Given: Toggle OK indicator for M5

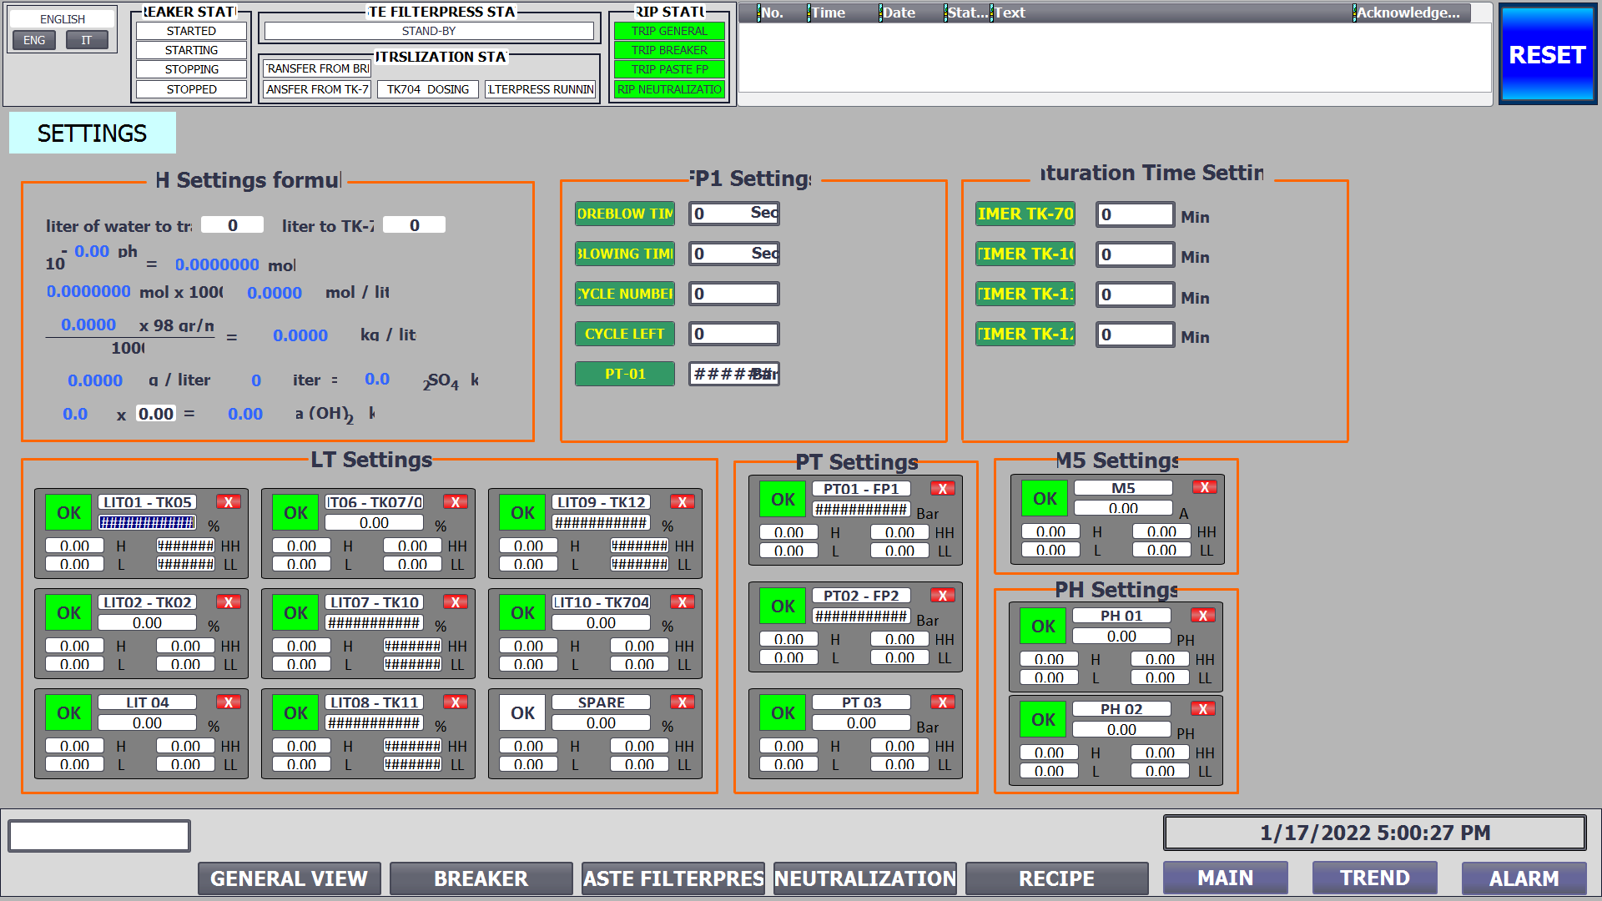Looking at the screenshot, I should click(x=1045, y=499).
